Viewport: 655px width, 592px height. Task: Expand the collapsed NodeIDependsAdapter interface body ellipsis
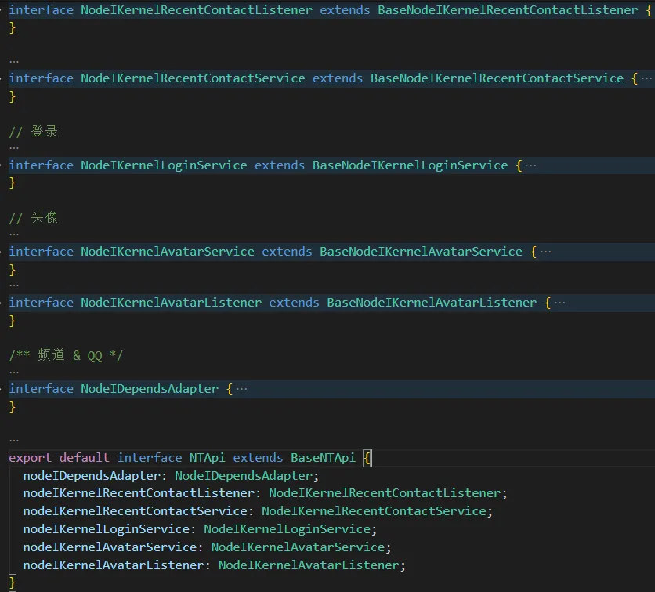click(x=241, y=389)
